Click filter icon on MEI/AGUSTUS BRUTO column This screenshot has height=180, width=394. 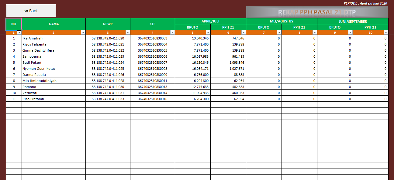279,32
